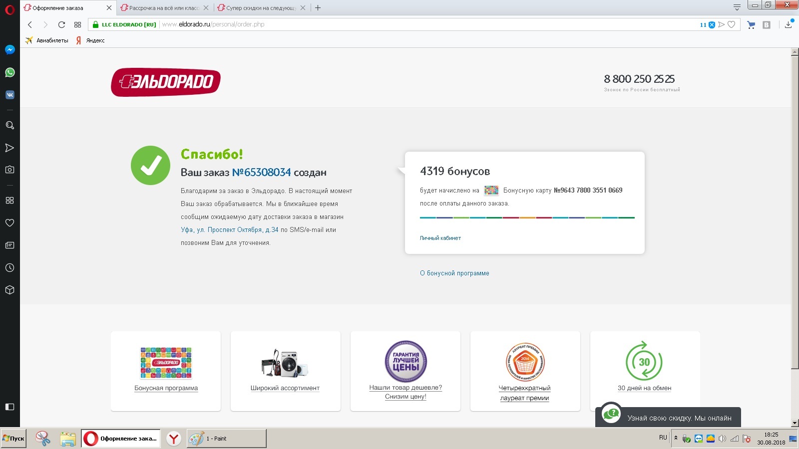799x449 pixels.
Task: Switch to '1 - Paint' window
Action: (x=226, y=439)
